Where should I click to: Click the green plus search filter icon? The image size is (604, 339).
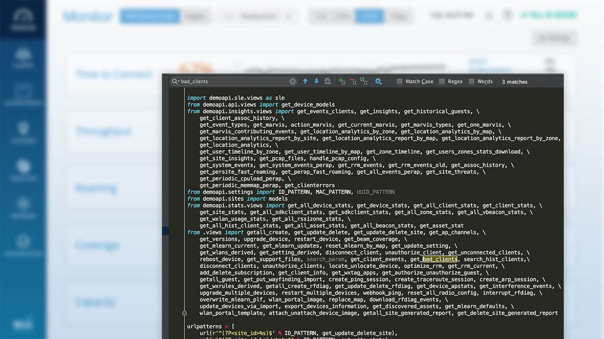coord(341,81)
